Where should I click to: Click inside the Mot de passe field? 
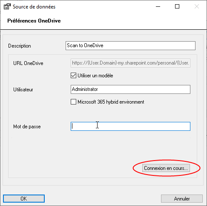coord(130,126)
